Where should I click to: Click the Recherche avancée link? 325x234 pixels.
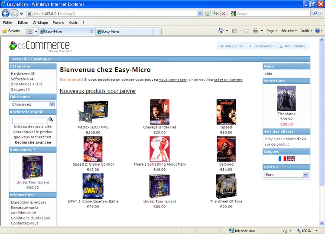(x=33, y=142)
